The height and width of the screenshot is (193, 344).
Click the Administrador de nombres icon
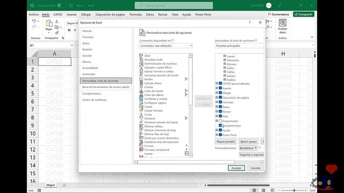coord(141,63)
